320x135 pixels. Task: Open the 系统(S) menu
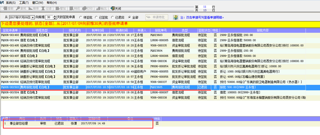pyautogui.click(x=11, y=3)
